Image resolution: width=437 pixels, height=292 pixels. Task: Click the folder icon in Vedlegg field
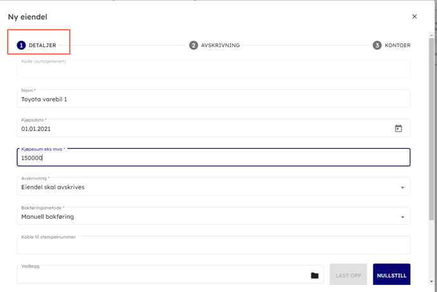pos(314,275)
